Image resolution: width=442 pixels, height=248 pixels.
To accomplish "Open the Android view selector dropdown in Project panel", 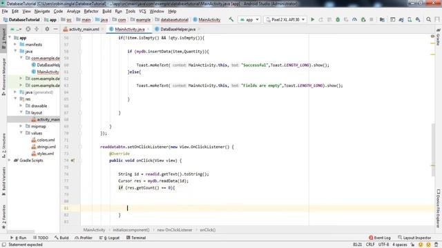I will (16, 29).
